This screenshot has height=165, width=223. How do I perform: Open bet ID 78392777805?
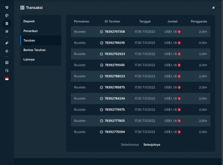click(x=115, y=121)
